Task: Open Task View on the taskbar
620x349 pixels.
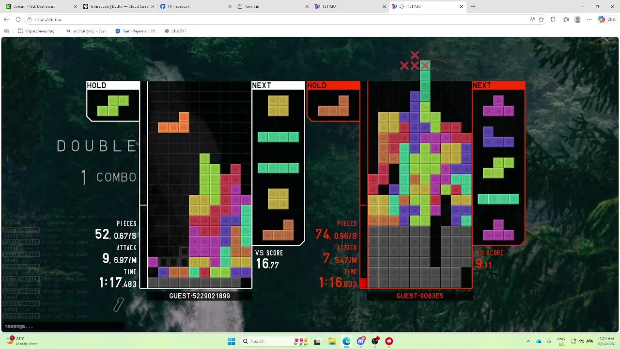Action: click(x=317, y=341)
